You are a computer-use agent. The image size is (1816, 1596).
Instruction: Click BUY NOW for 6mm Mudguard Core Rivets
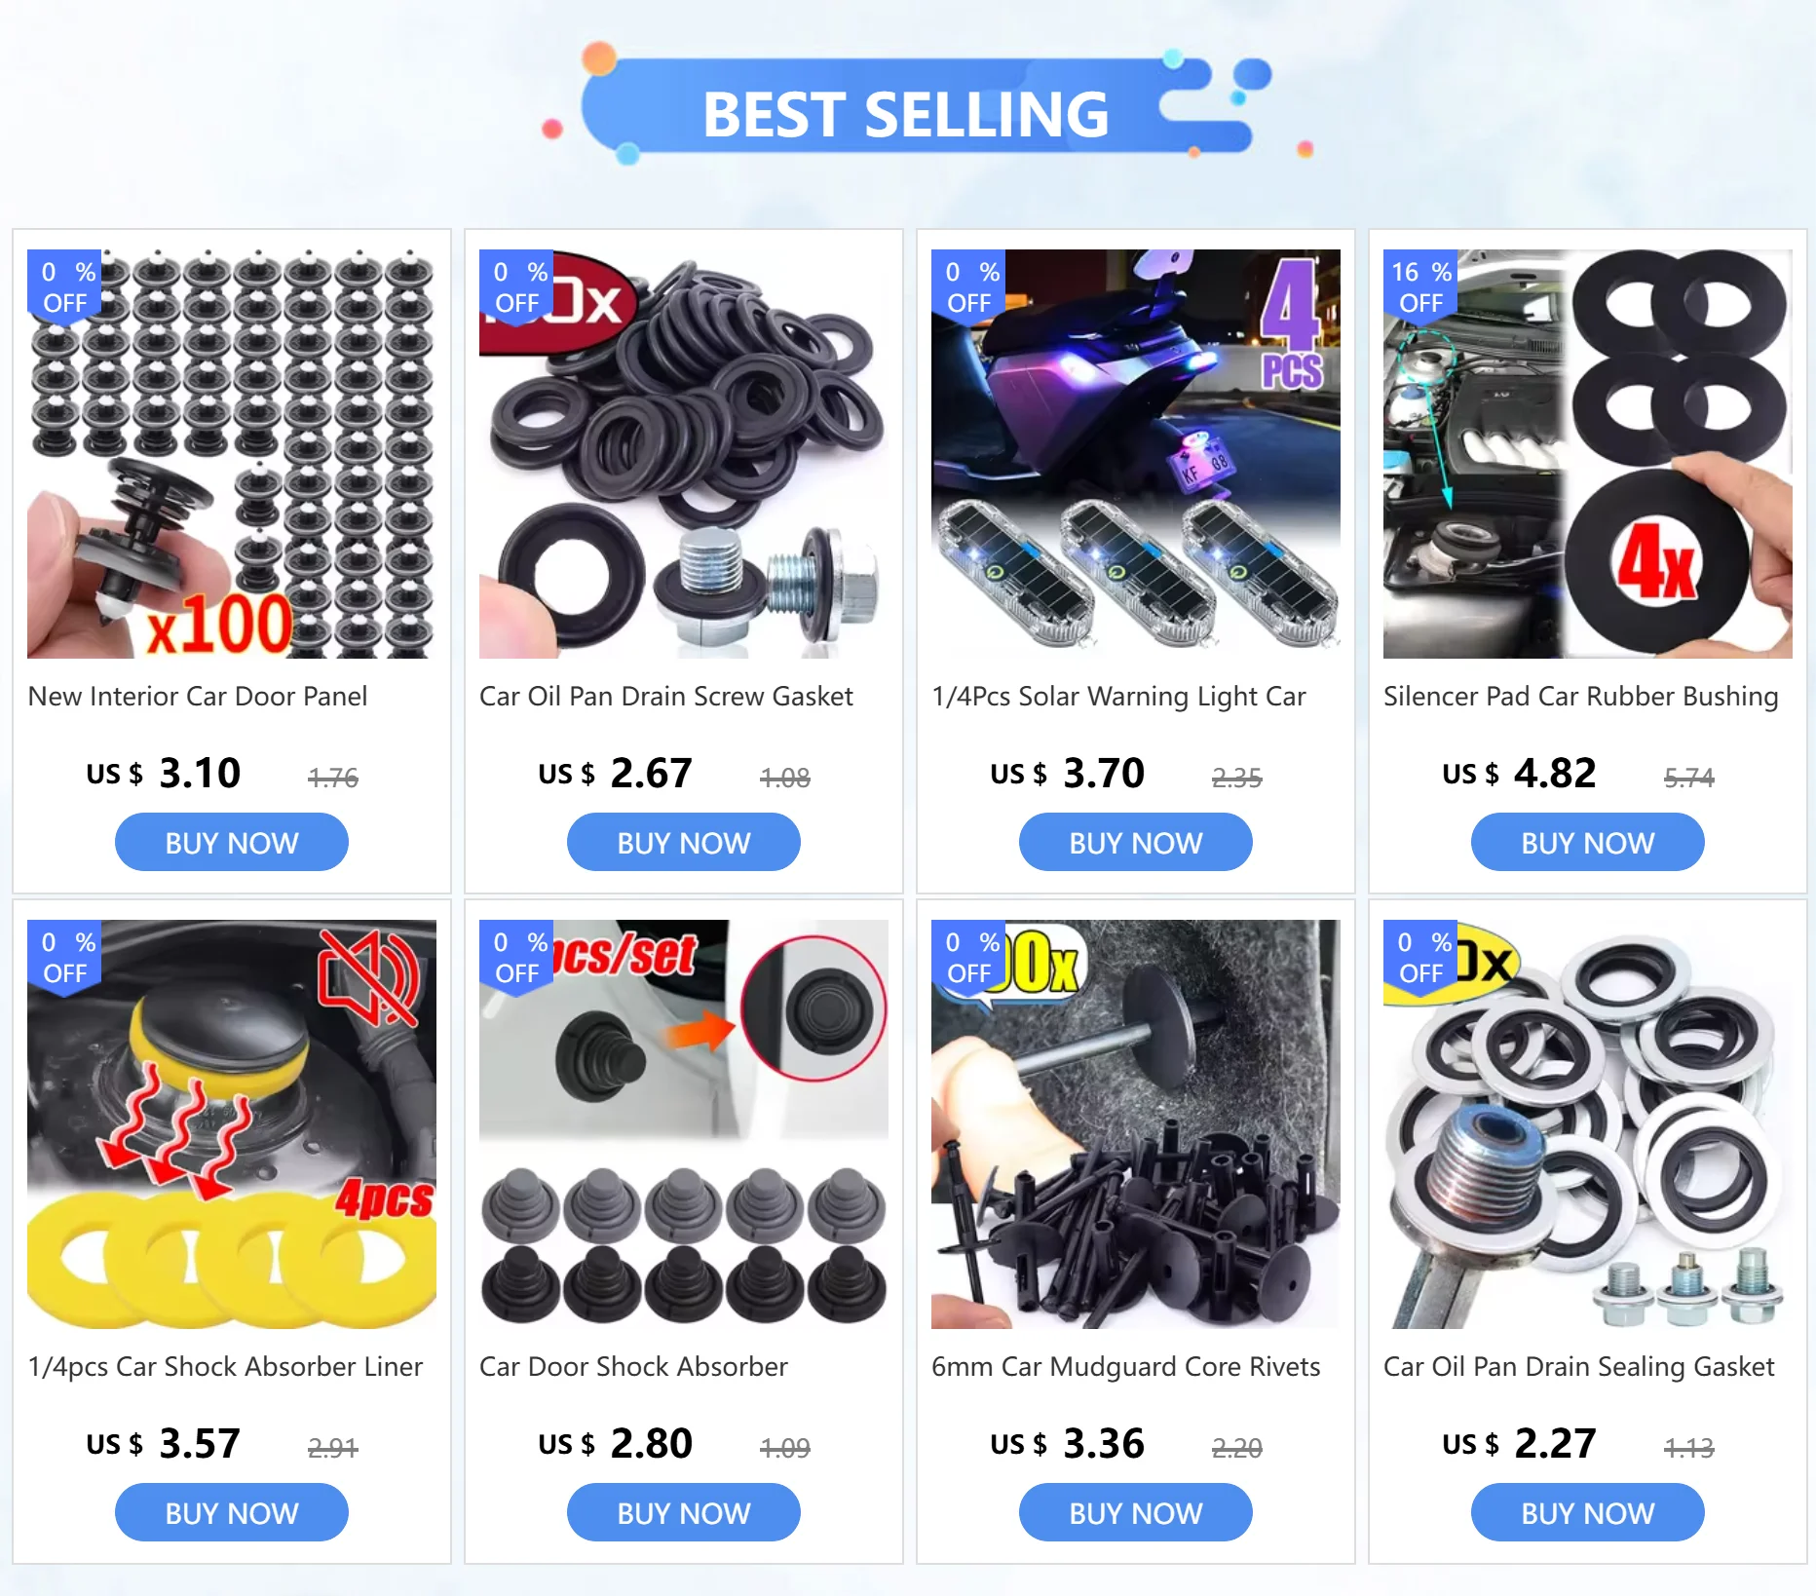(1136, 1513)
